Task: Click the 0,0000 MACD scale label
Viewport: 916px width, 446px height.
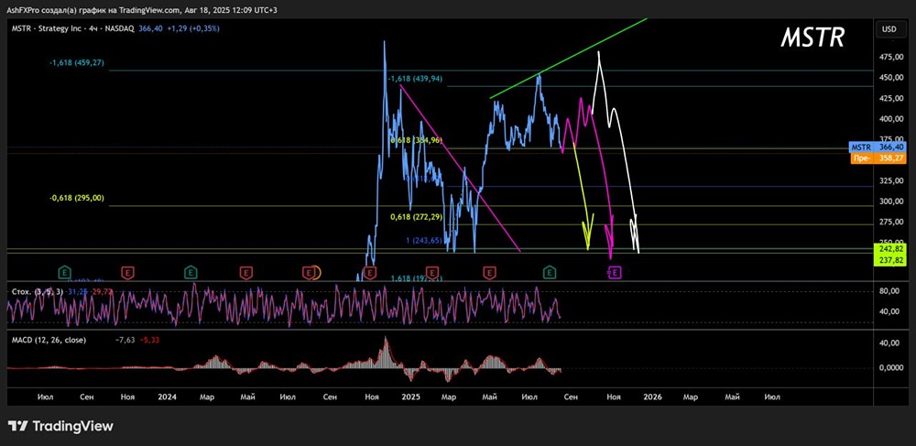Action: tap(889, 368)
